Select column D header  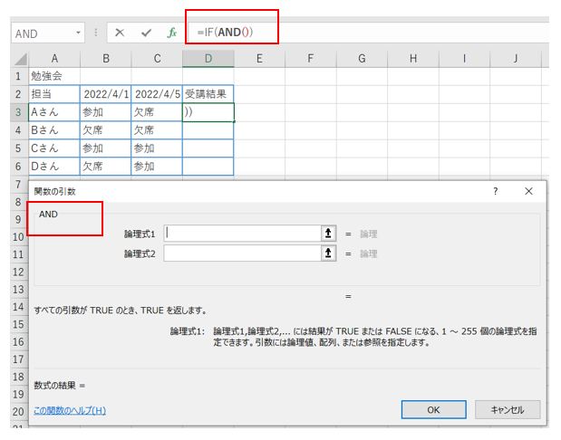208,59
